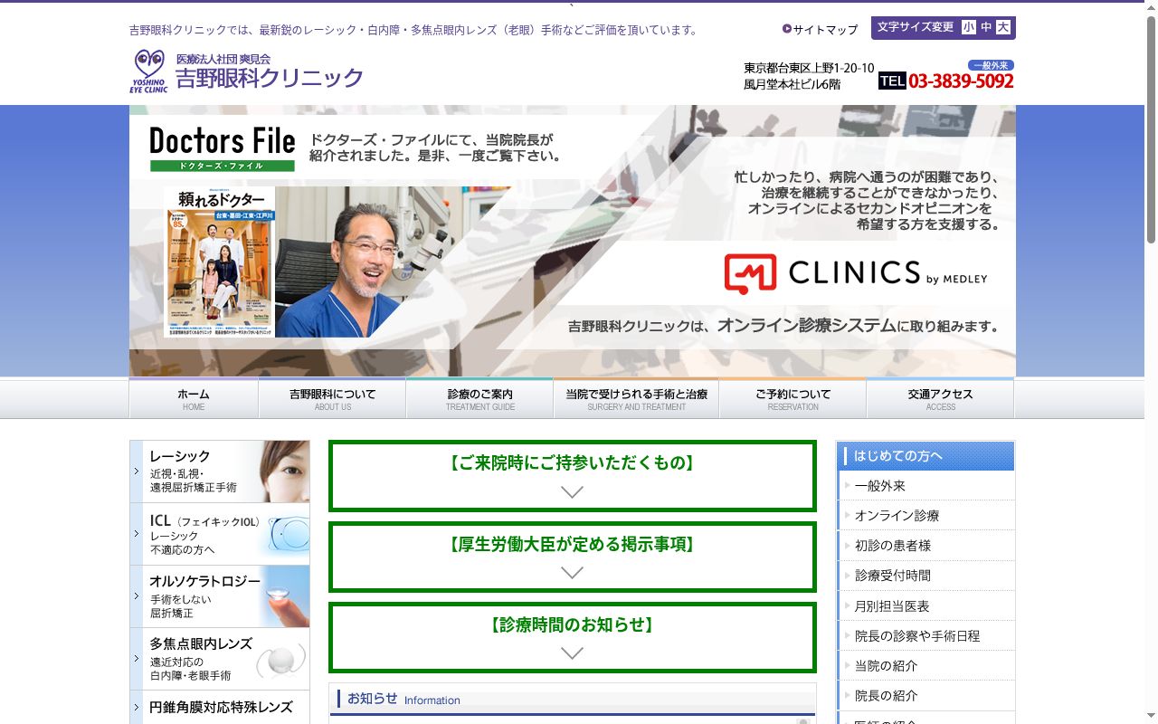Open the サイトマップ link
The height and width of the screenshot is (724, 1158).
(x=821, y=29)
